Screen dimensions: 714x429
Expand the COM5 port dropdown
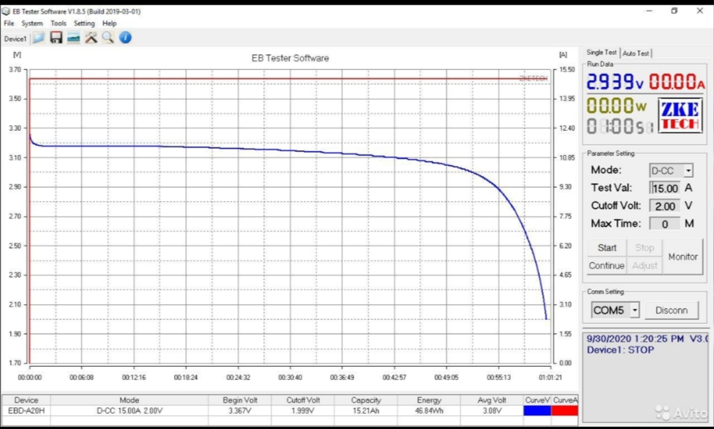pyautogui.click(x=635, y=310)
